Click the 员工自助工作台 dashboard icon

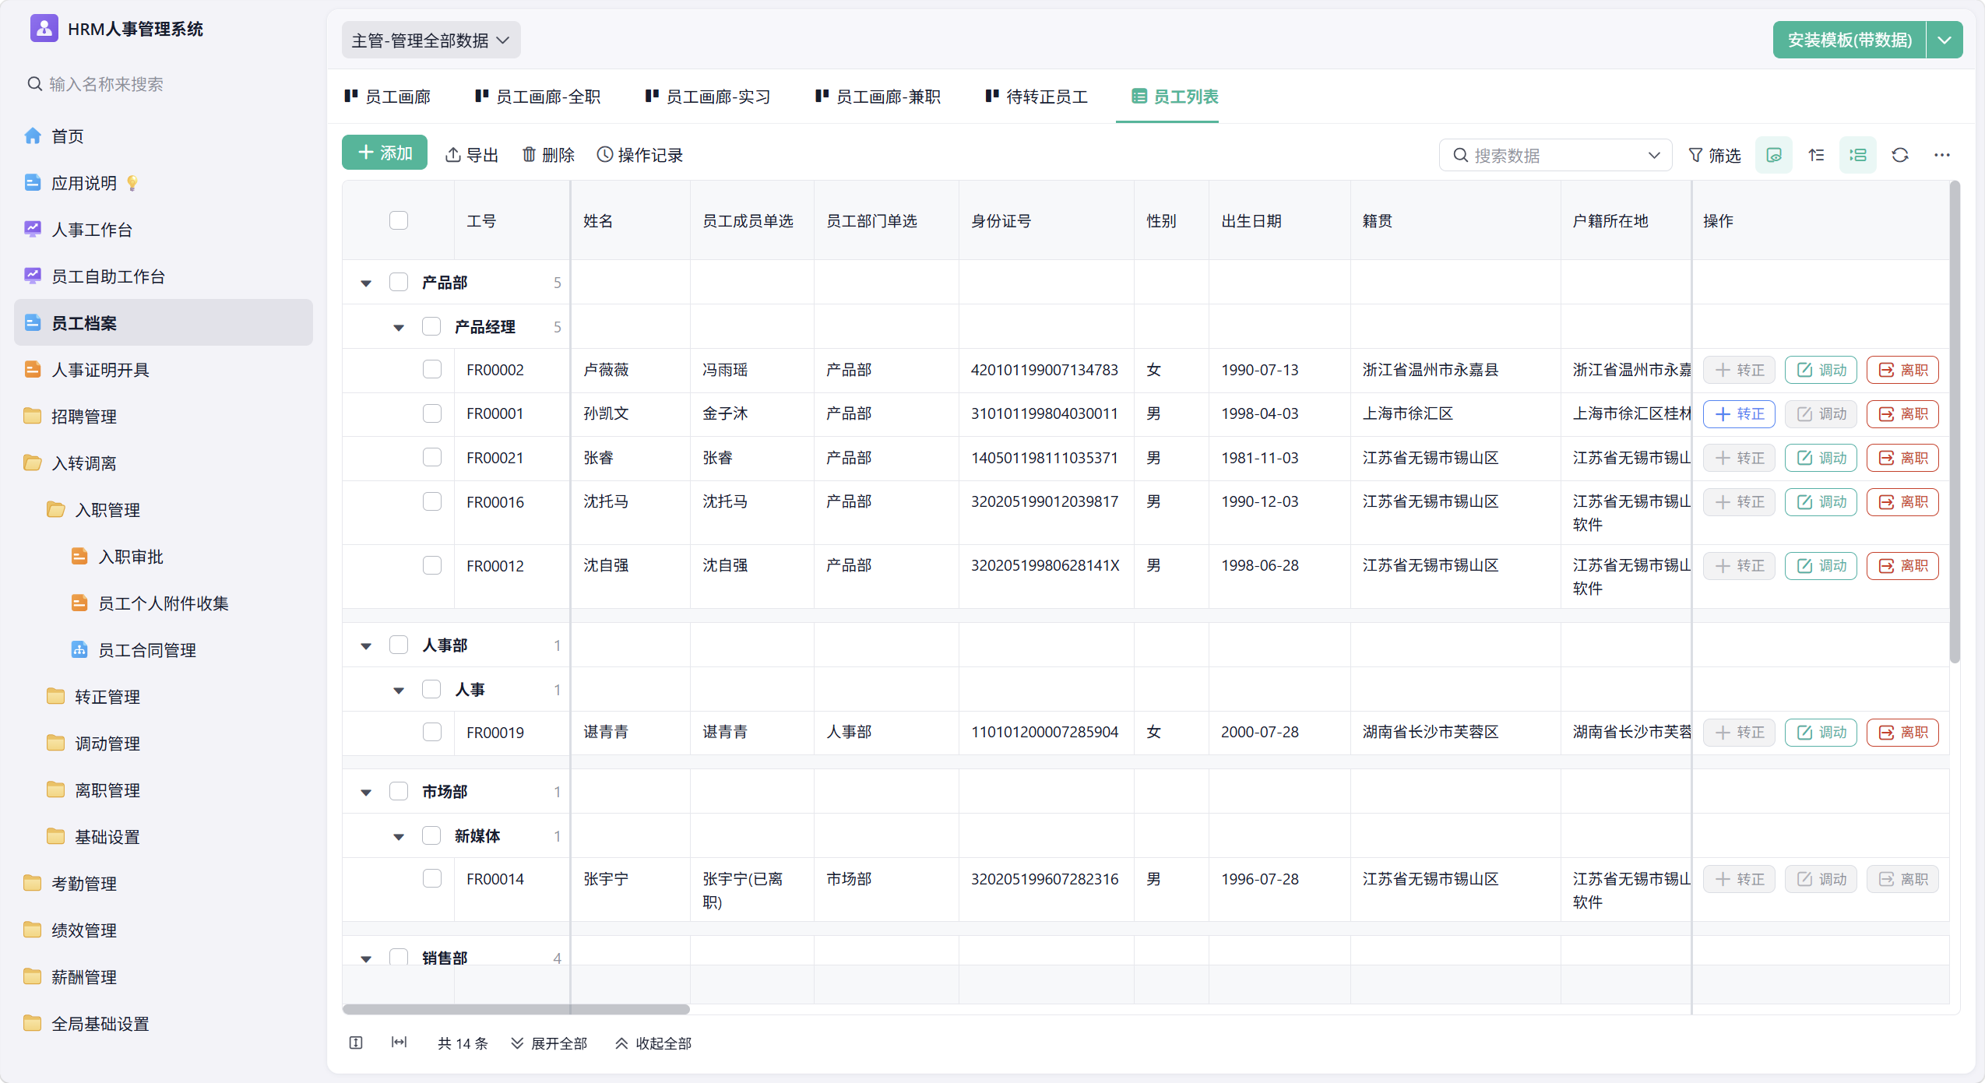(33, 276)
